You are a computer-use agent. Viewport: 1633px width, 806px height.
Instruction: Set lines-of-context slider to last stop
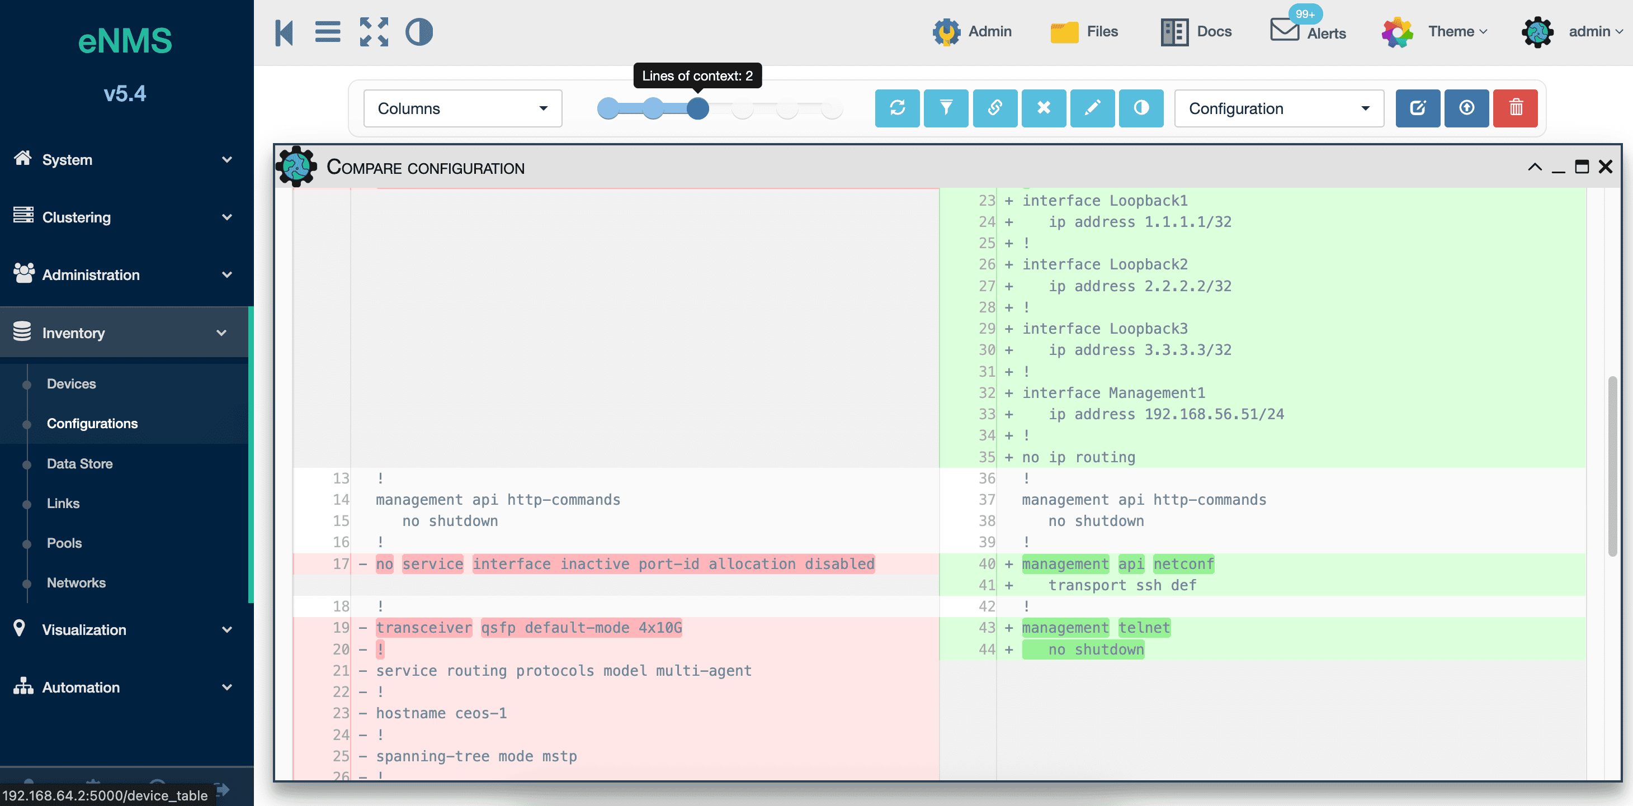pos(832,108)
